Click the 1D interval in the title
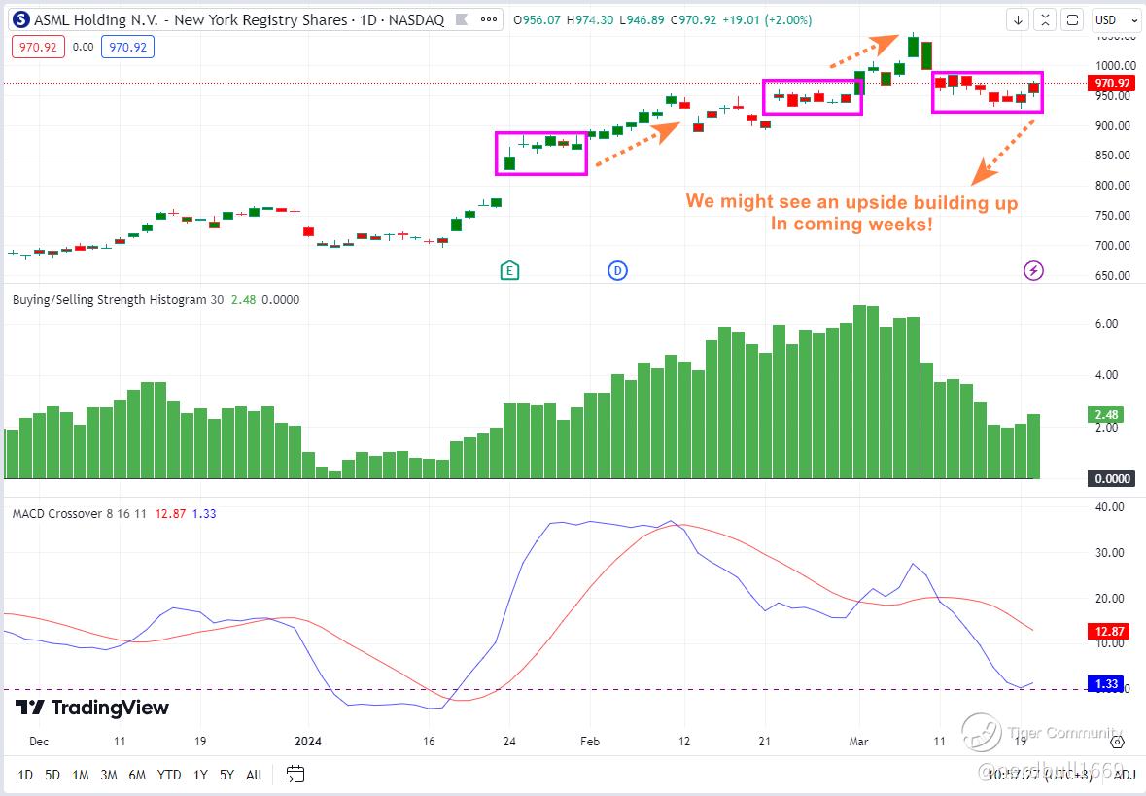 [x=367, y=19]
